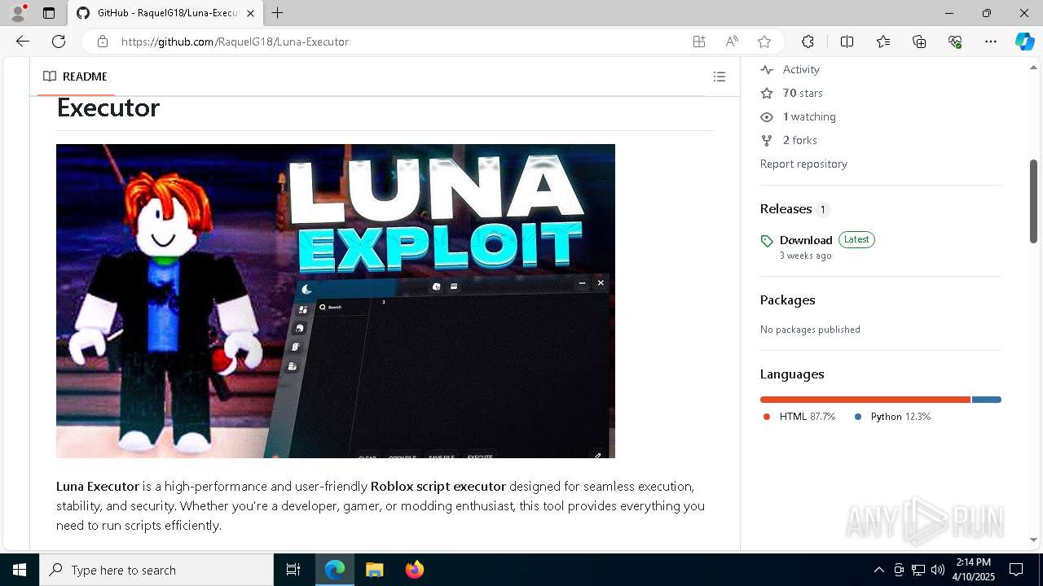View the 2 forks link

point(800,140)
